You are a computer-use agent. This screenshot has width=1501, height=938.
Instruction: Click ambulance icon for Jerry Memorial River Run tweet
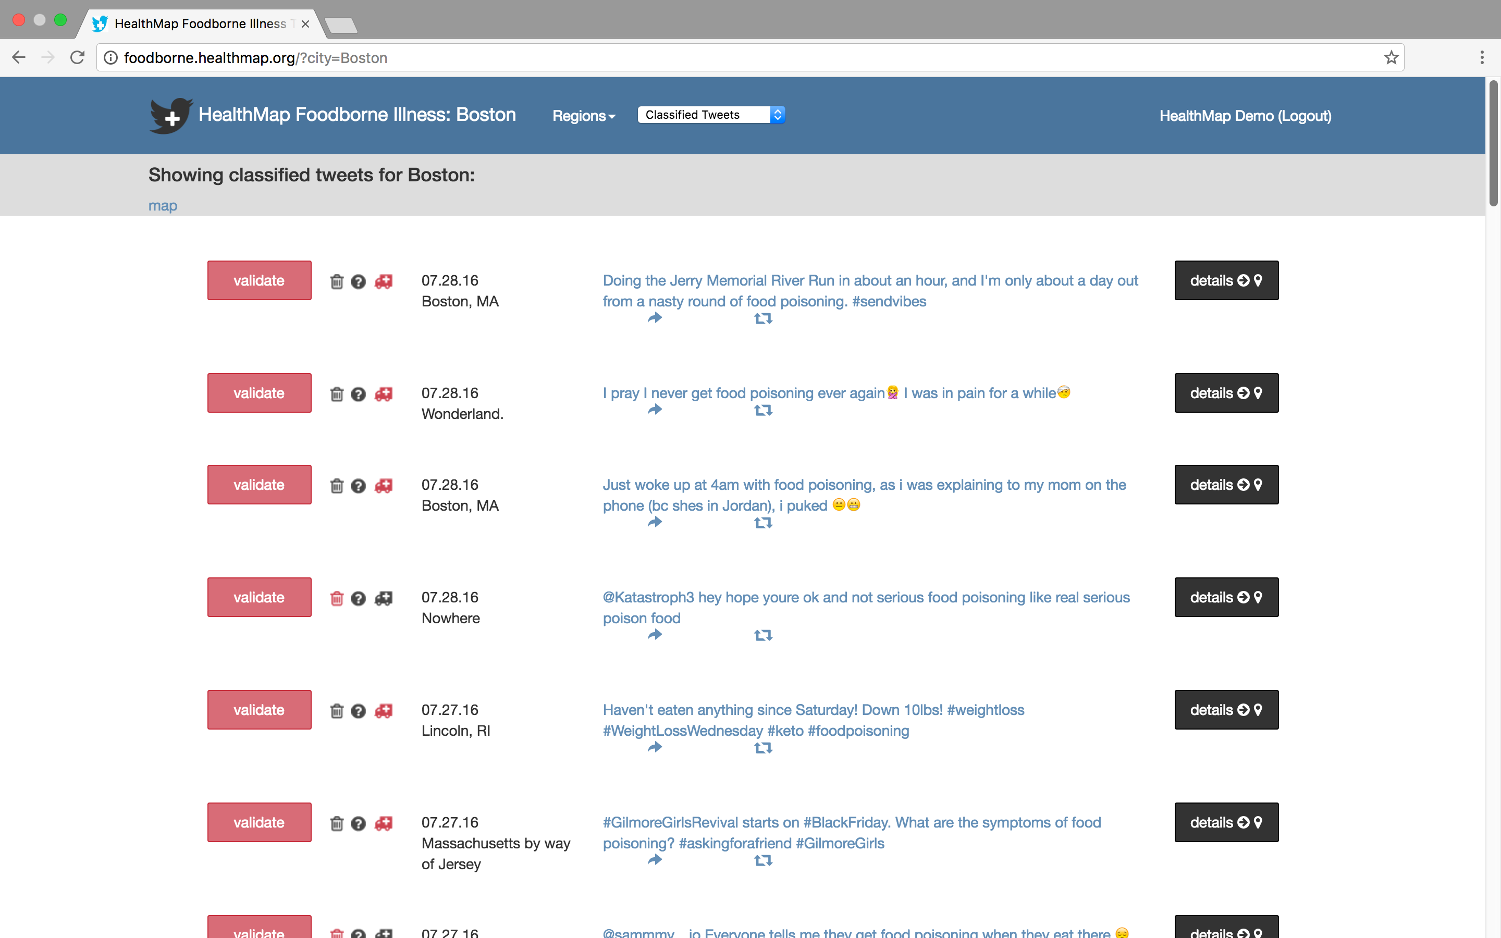tap(384, 281)
